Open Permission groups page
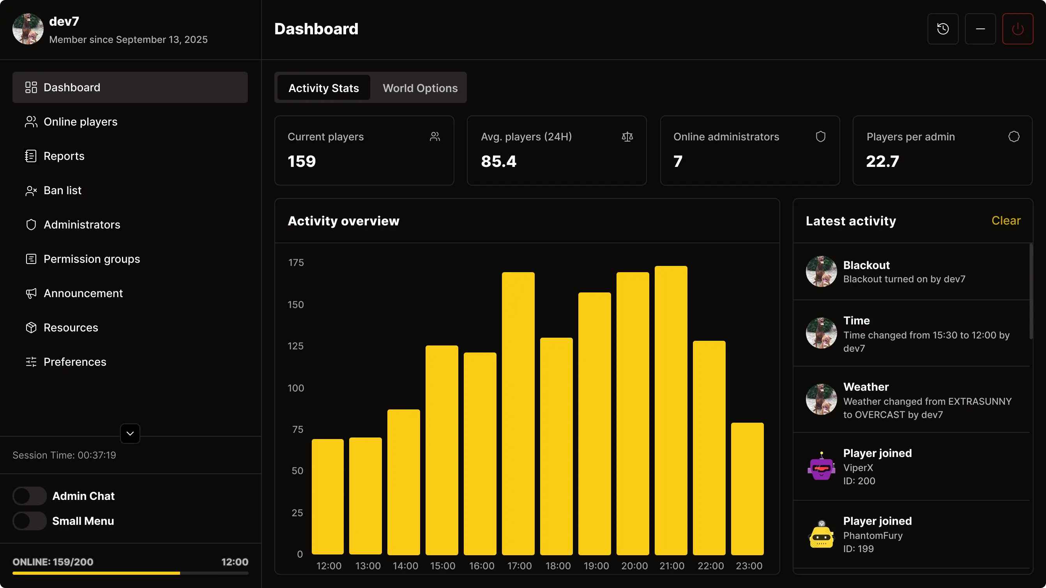Image resolution: width=1046 pixels, height=588 pixels. click(x=91, y=259)
